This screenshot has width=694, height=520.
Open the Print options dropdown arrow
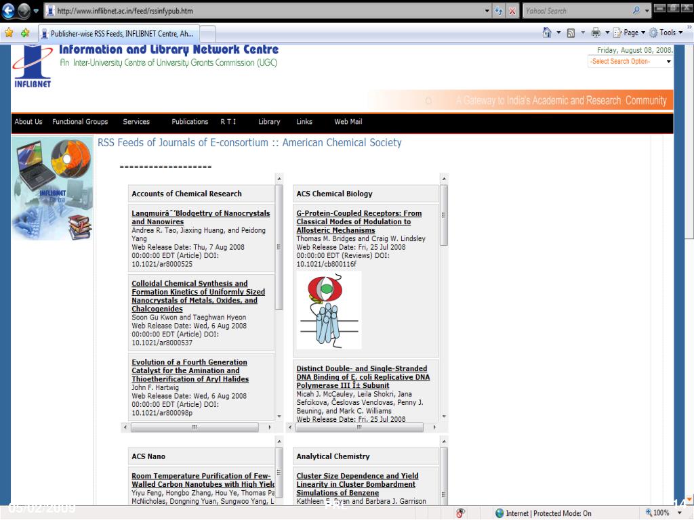[x=607, y=32]
